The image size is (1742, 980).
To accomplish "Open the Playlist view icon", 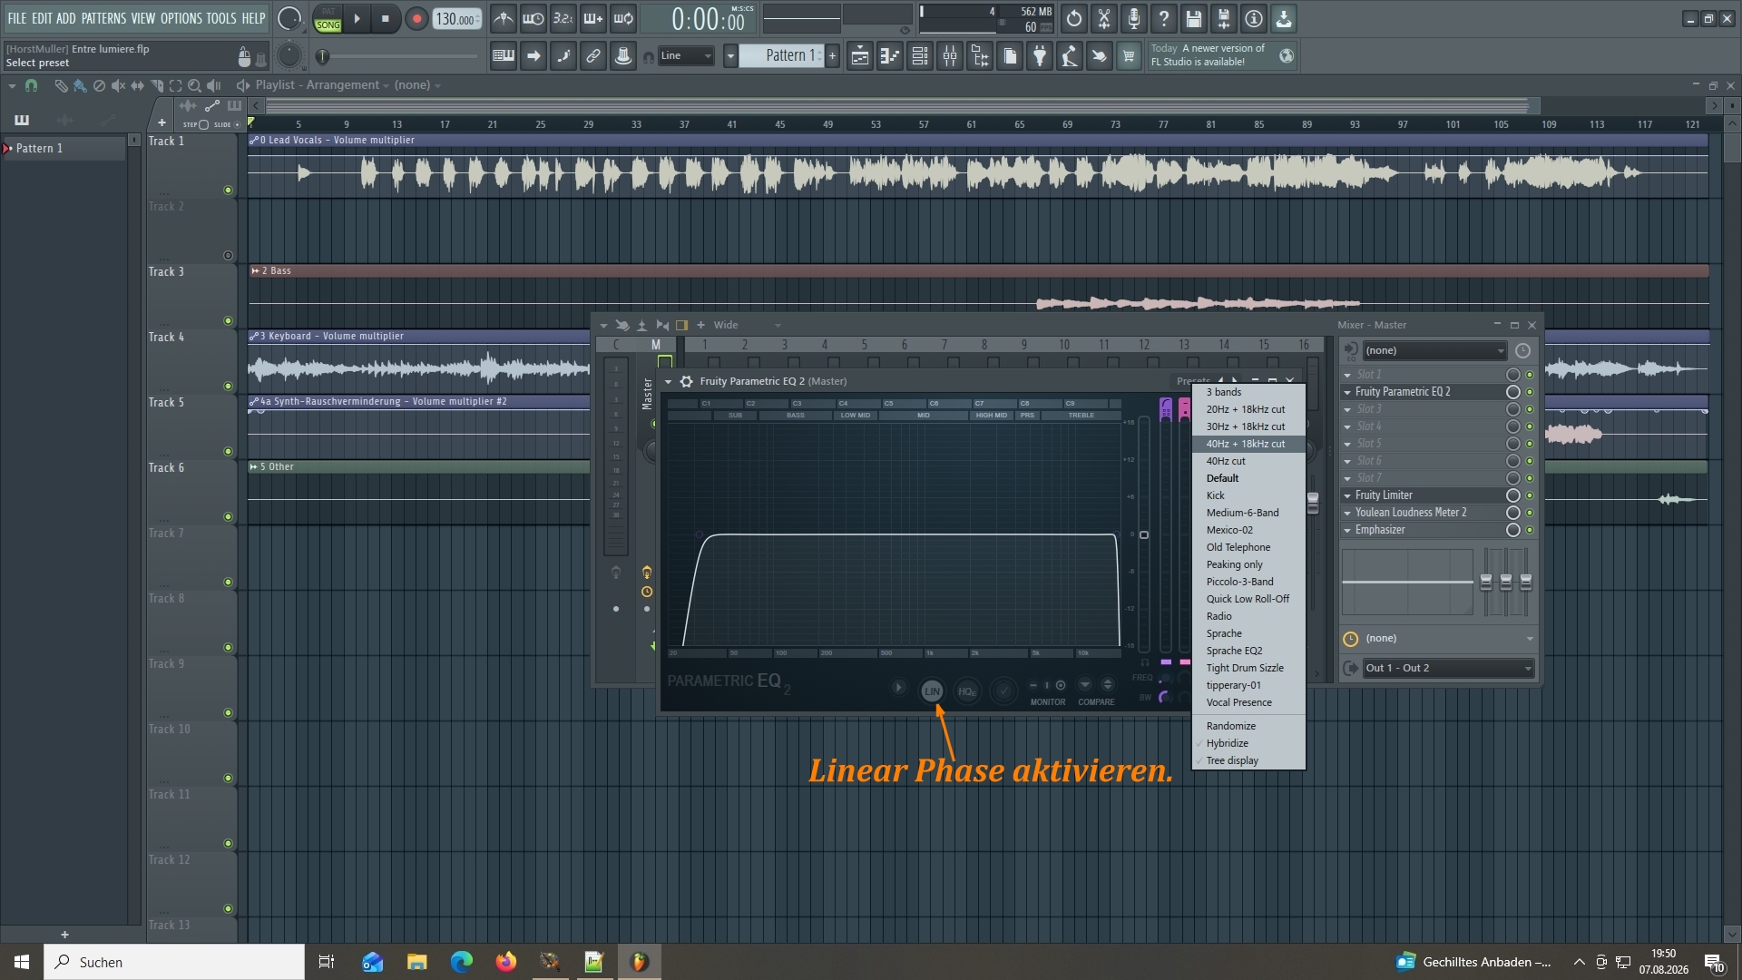I will tap(859, 56).
